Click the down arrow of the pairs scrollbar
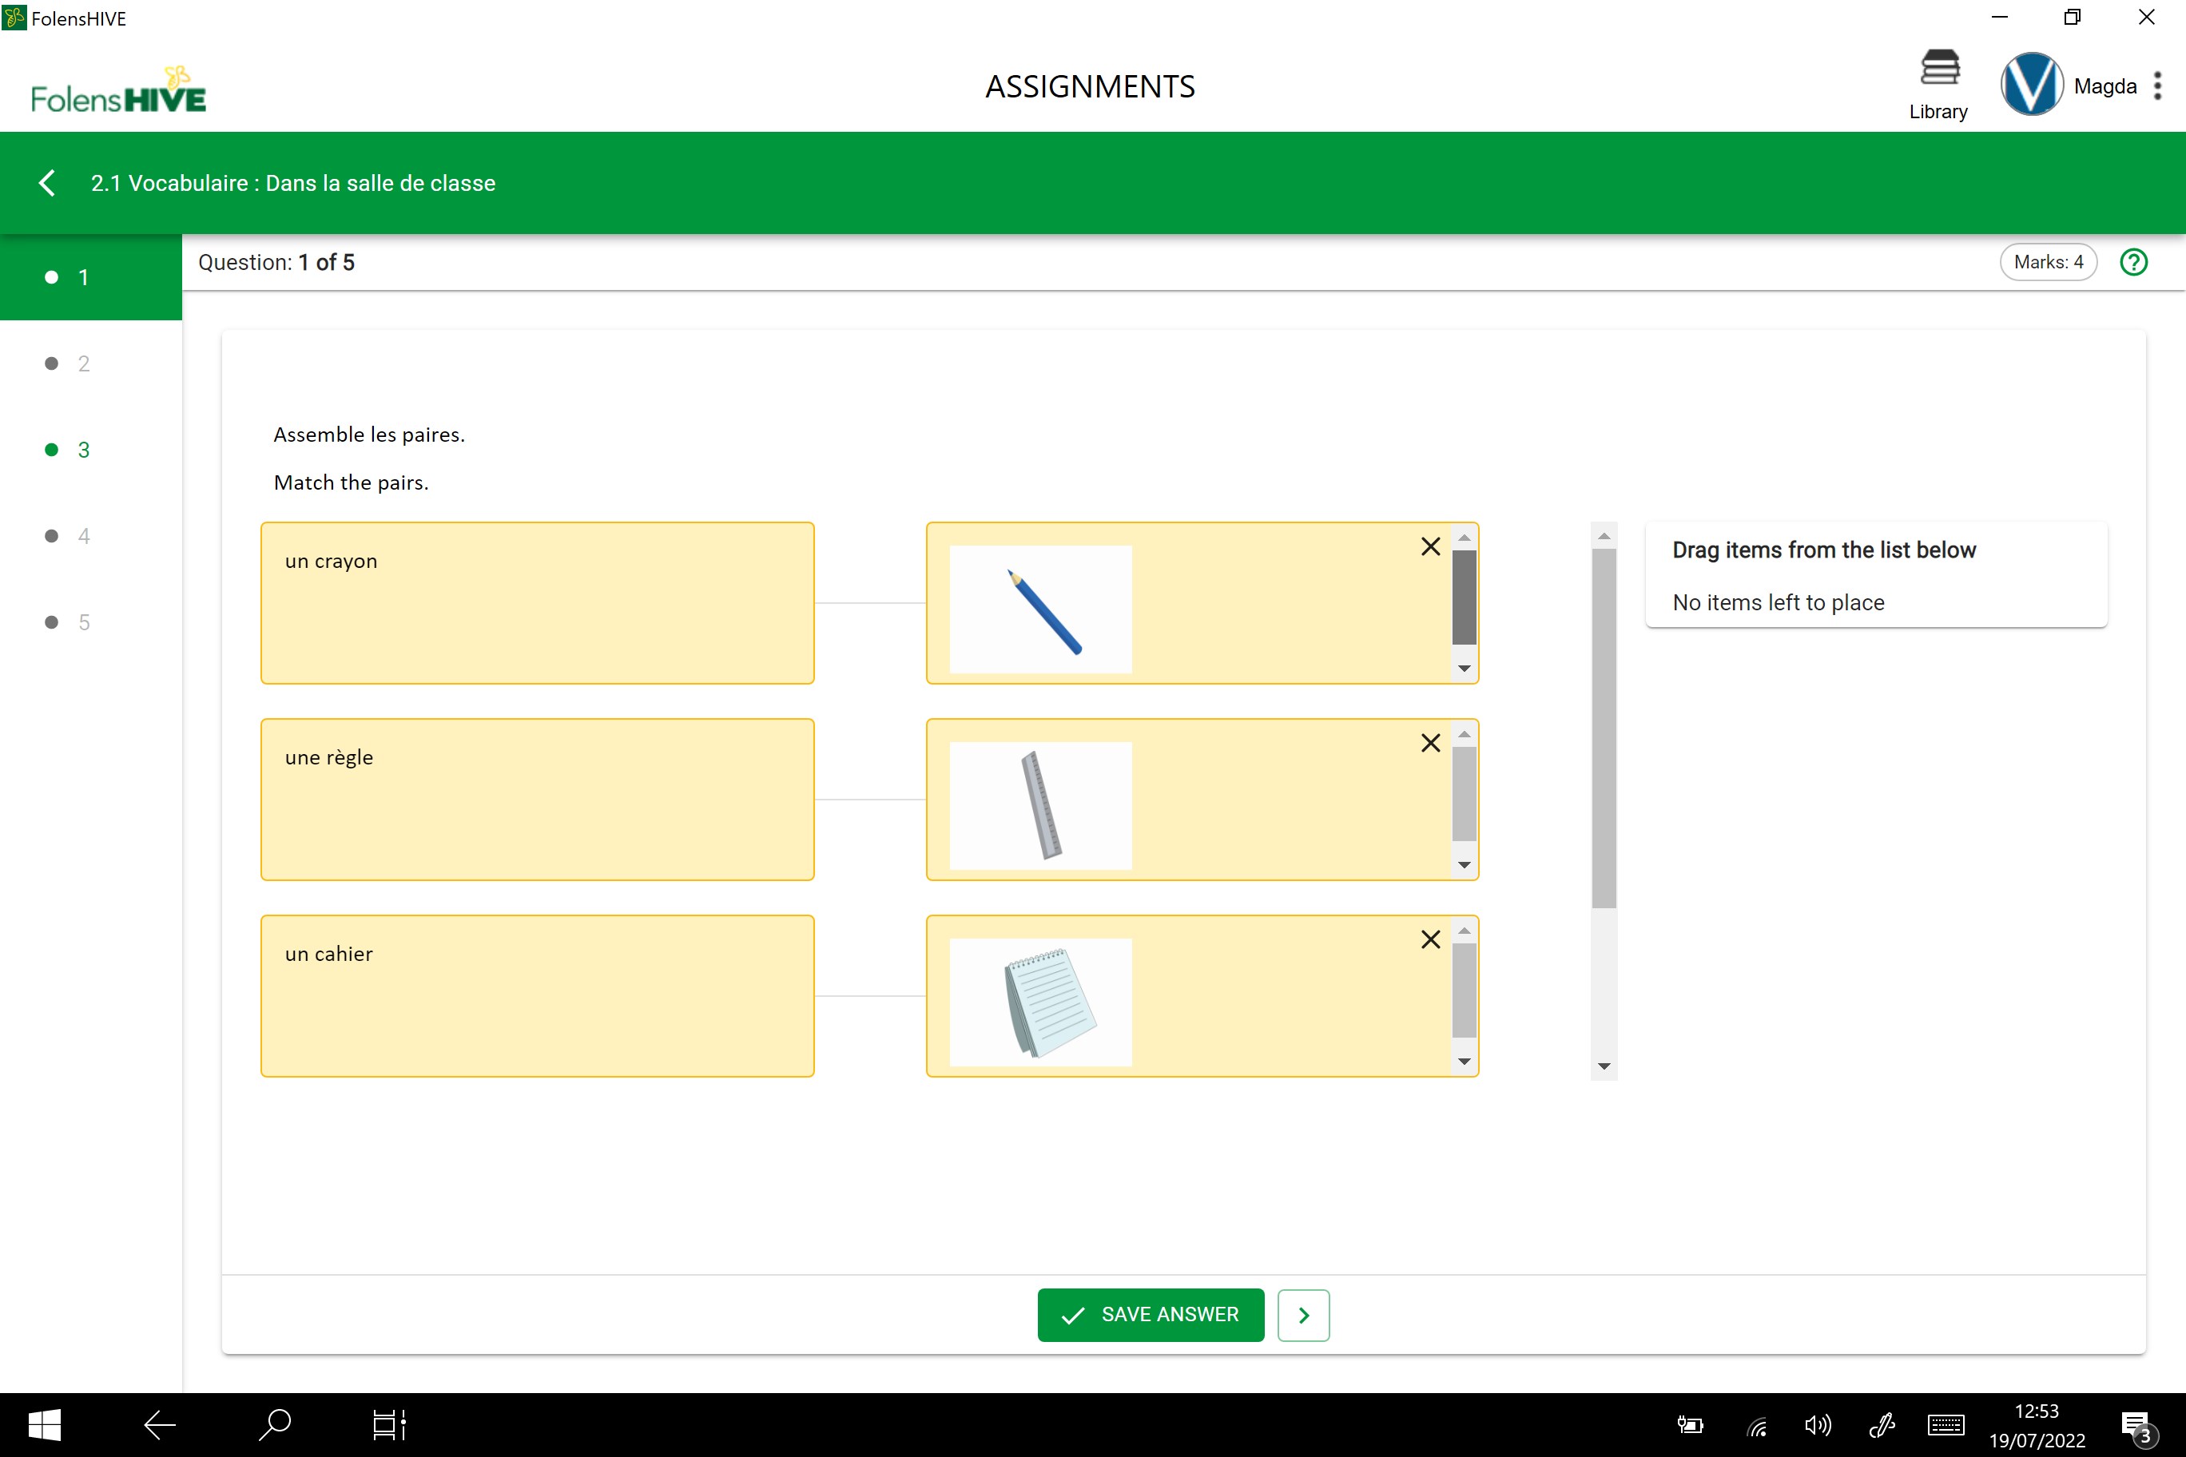Screen dimensions: 2186x1457 [x=1604, y=1066]
